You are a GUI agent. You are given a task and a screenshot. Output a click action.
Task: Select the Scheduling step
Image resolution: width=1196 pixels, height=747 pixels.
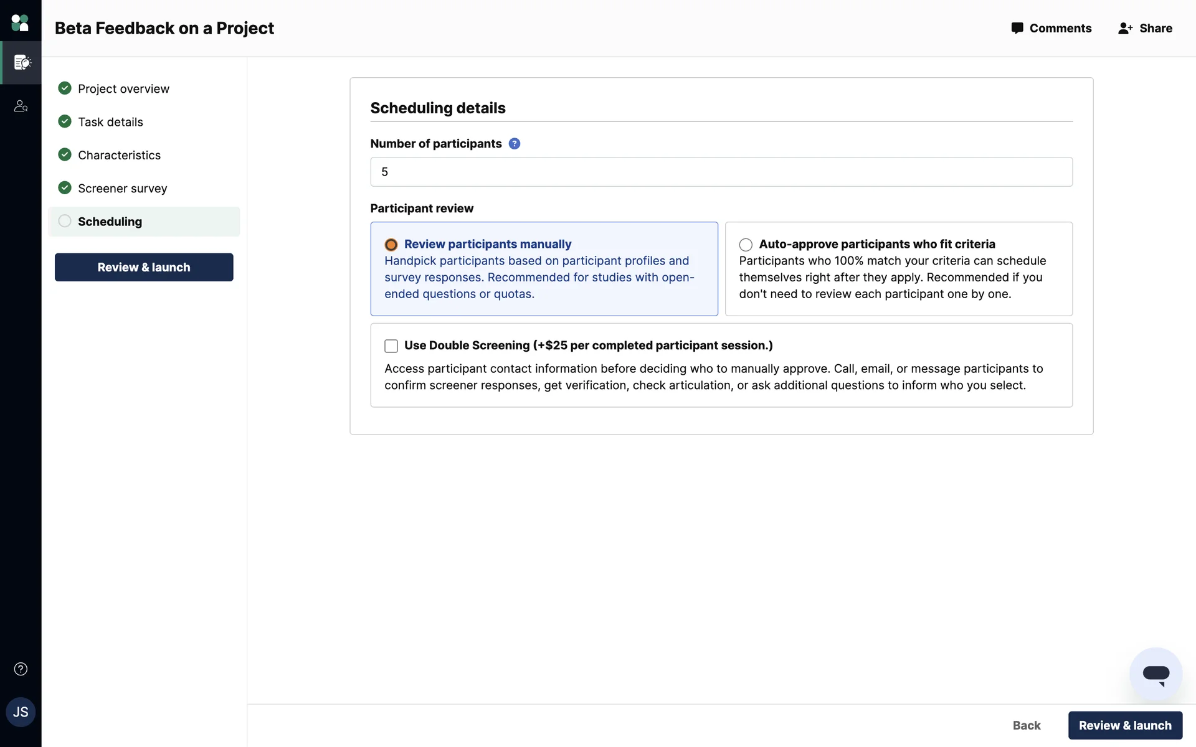coord(110,222)
